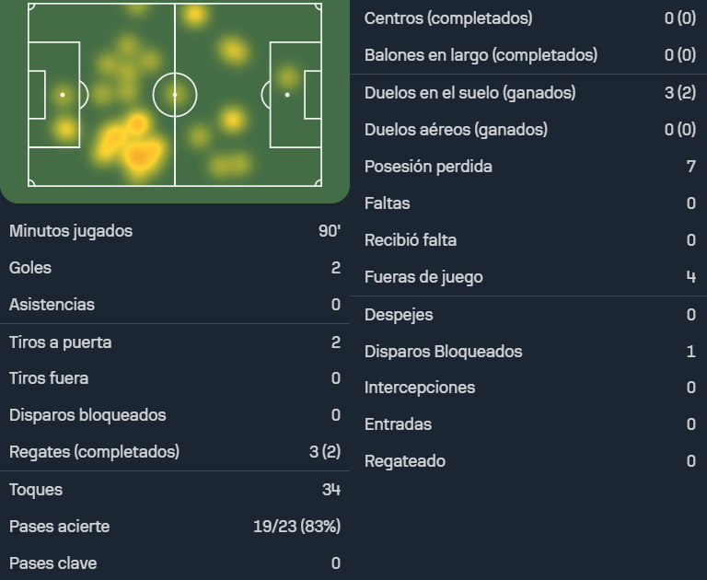Select the Asistencias row

pyautogui.click(x=175, y=305)
